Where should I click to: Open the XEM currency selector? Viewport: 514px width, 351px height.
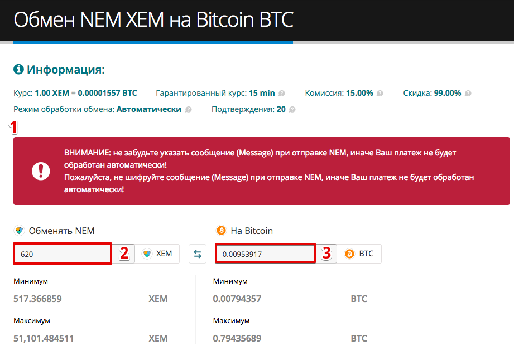157,254
